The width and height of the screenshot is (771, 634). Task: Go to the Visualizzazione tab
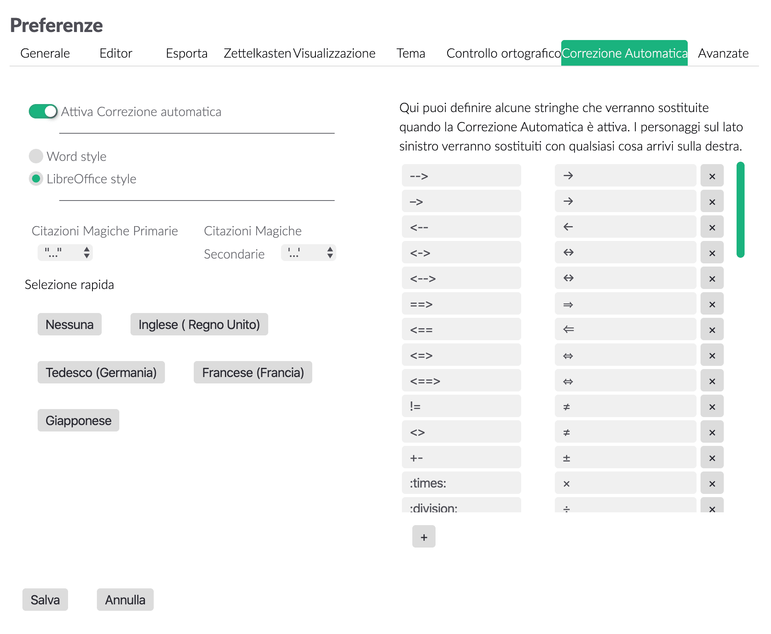[x=334, y=53]
